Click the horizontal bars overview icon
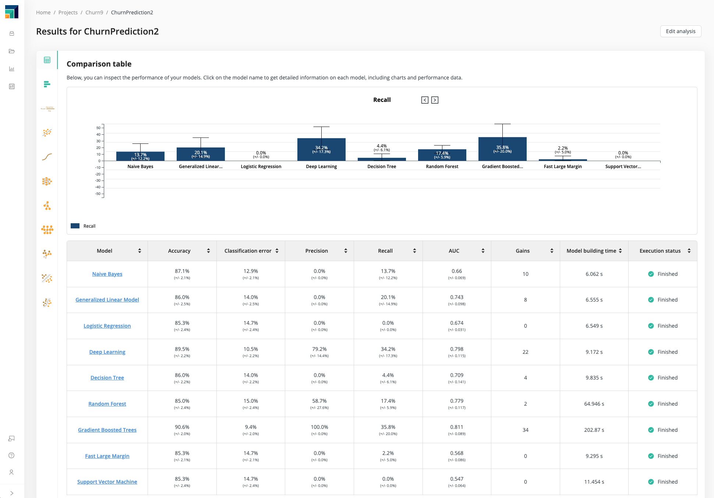 point(47,84)
